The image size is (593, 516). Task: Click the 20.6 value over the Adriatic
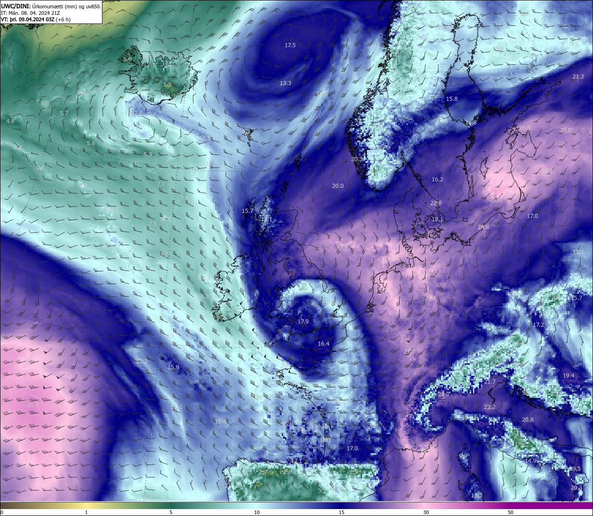click(528, 420)
